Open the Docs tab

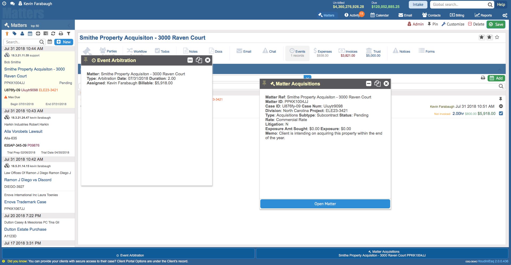click(216, 51)
